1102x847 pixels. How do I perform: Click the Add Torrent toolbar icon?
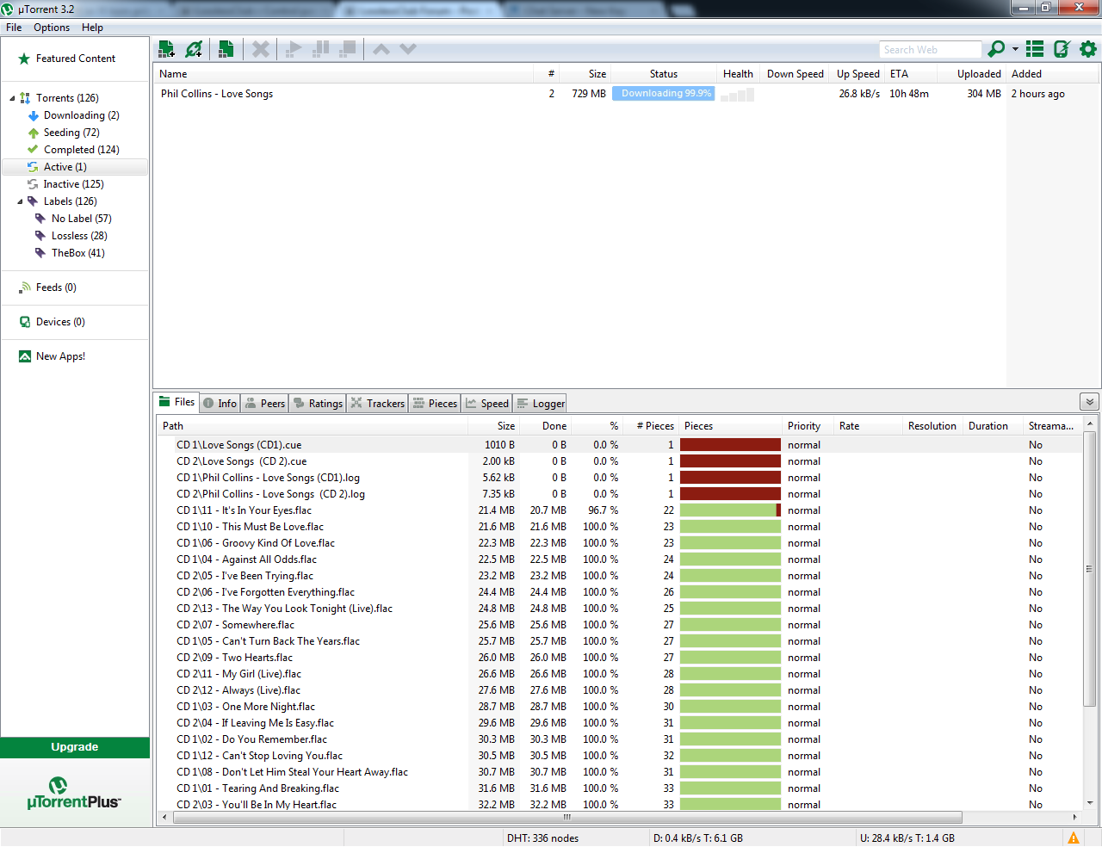coord(166,49)
